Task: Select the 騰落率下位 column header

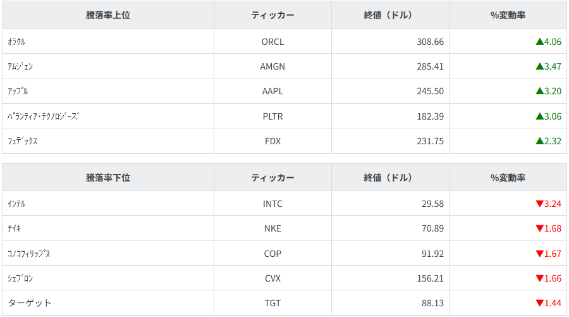Action: click(108, 178)
